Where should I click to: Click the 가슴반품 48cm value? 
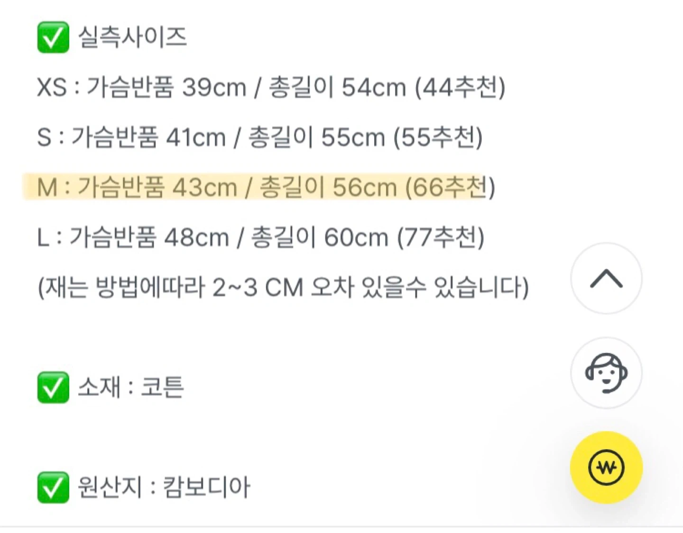pos(149,237)
